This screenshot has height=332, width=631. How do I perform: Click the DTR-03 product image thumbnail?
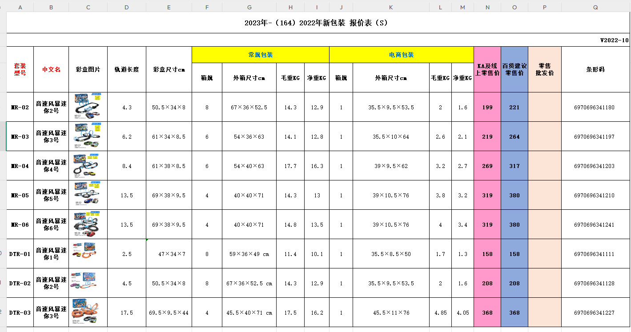(88, 312)
